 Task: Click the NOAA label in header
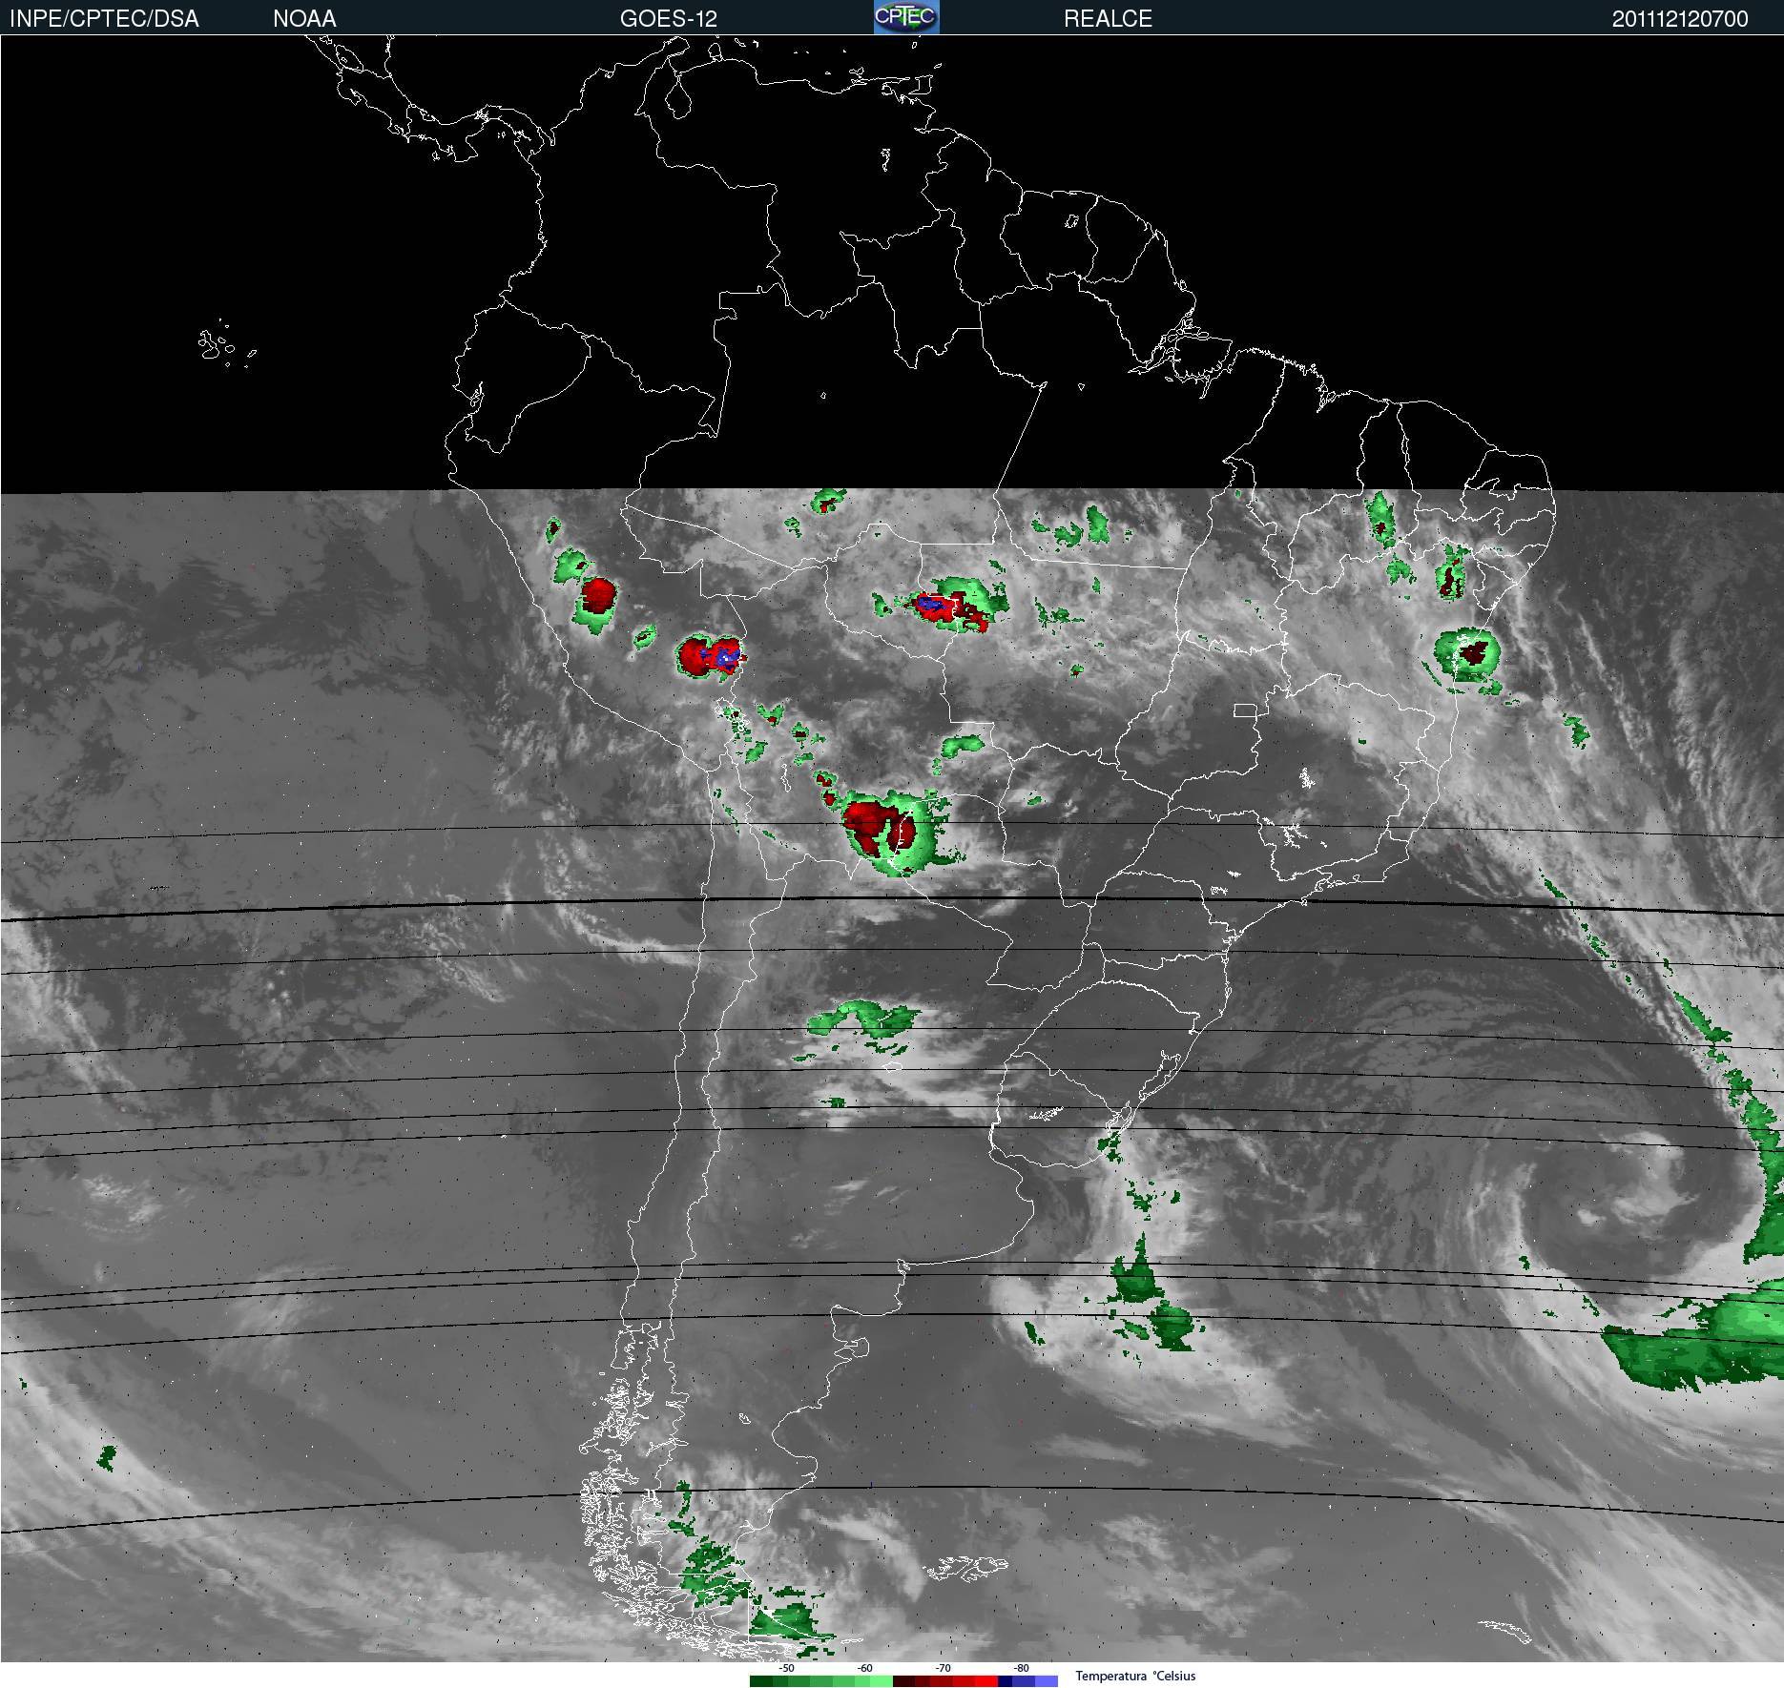304,19
